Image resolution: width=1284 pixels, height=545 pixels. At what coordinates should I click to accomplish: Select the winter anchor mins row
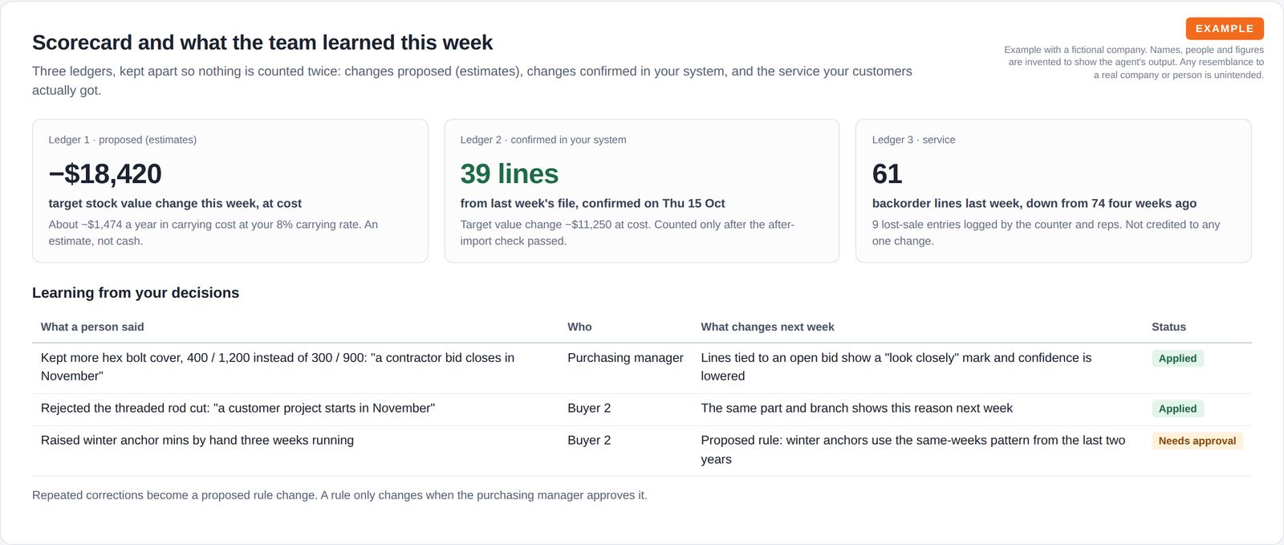[642, 451]
